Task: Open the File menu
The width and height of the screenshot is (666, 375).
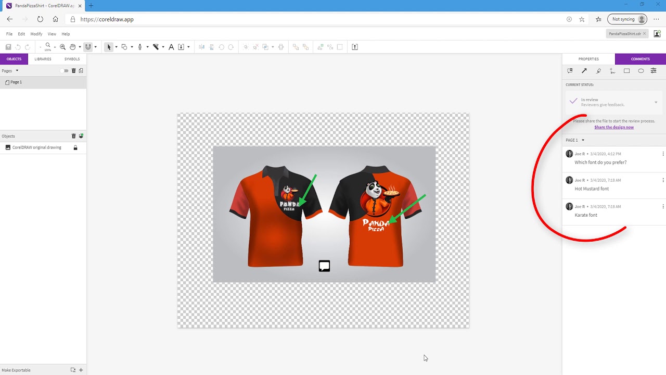Action: point(9,34)
